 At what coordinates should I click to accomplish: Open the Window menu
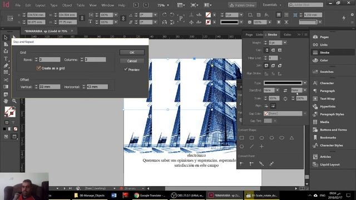click(x=107, y=5)
